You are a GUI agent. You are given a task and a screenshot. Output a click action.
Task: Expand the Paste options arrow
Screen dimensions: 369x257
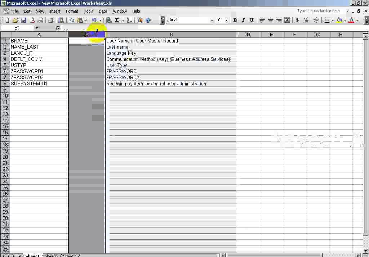(x=86, y=20)
